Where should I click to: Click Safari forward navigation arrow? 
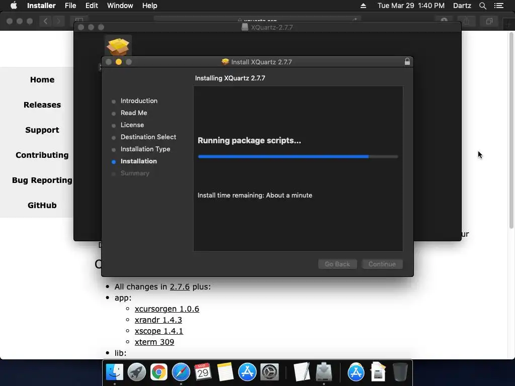click(x=58, y=21)
